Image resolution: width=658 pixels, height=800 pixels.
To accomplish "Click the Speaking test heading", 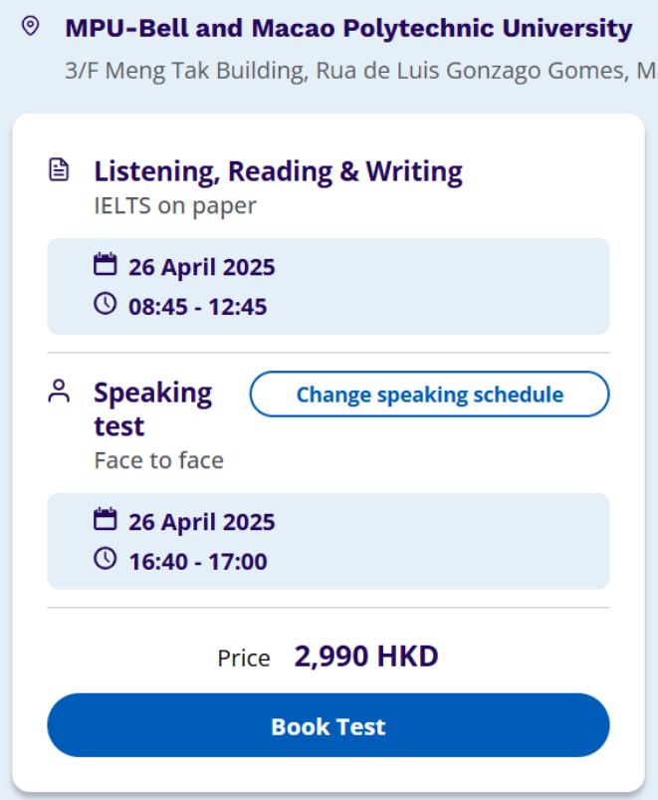I will [x=153, y=408].
